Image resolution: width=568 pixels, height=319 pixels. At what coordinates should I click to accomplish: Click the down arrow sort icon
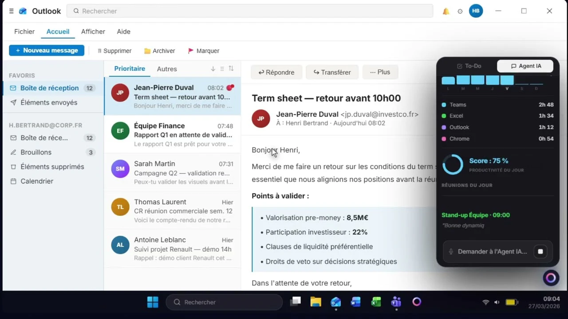coord(213,69)
